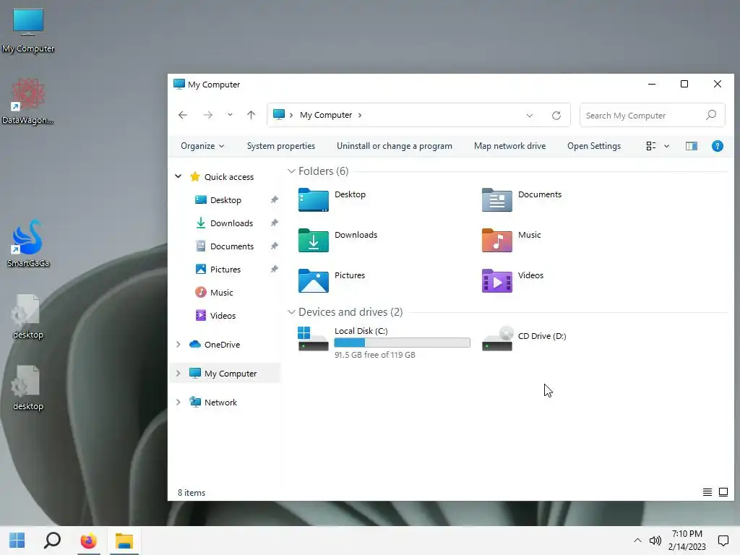Screen dimensions: 740x555
Task: Refresh the My Computer view
Action: click(x=556, y=116)
